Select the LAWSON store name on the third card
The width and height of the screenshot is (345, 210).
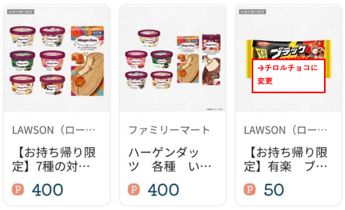[x=286, y=130]
